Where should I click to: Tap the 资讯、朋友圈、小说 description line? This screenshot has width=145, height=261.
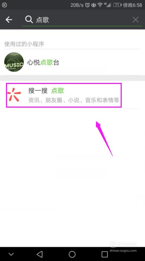click(74, 100)
